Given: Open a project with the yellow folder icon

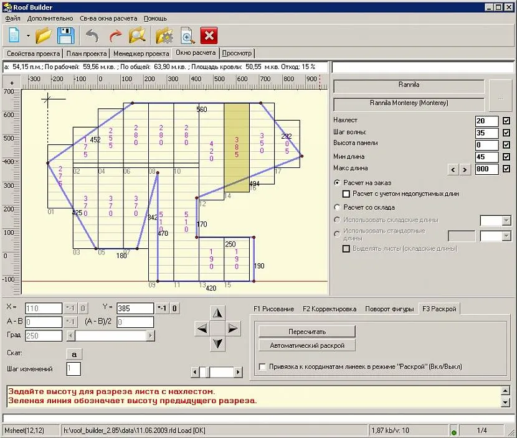Looking at the screenshot, I should (x=44, y=35).
